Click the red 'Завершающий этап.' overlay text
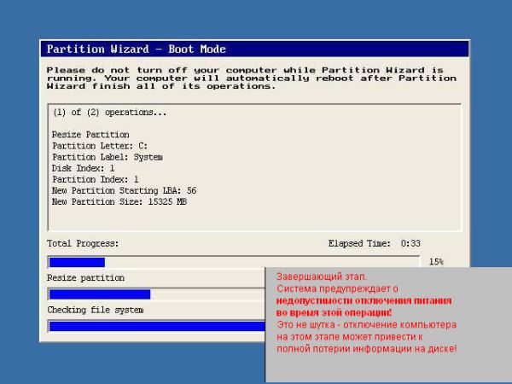The image size is (512, 384). point(322,276)
